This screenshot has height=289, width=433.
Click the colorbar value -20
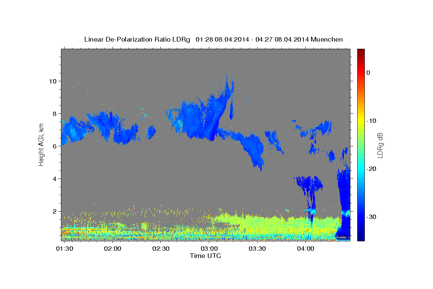(371, 169)
